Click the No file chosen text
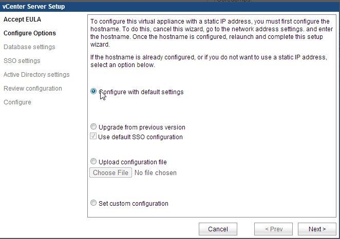The image size is (340, 239). click(x=155, y=173)
